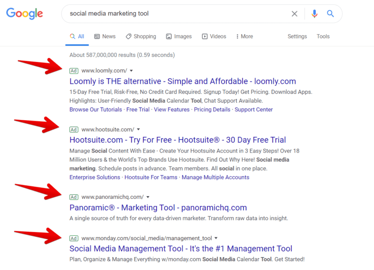Screen dimensions: 374x270
Task: Switch to the Videos tab
Action: tap(214, 36)
